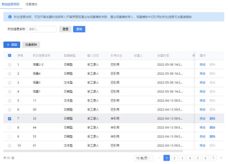Screen dimensions: 228x164
Task: Click the 未引用 status in row 7
Action: [115, 119]
